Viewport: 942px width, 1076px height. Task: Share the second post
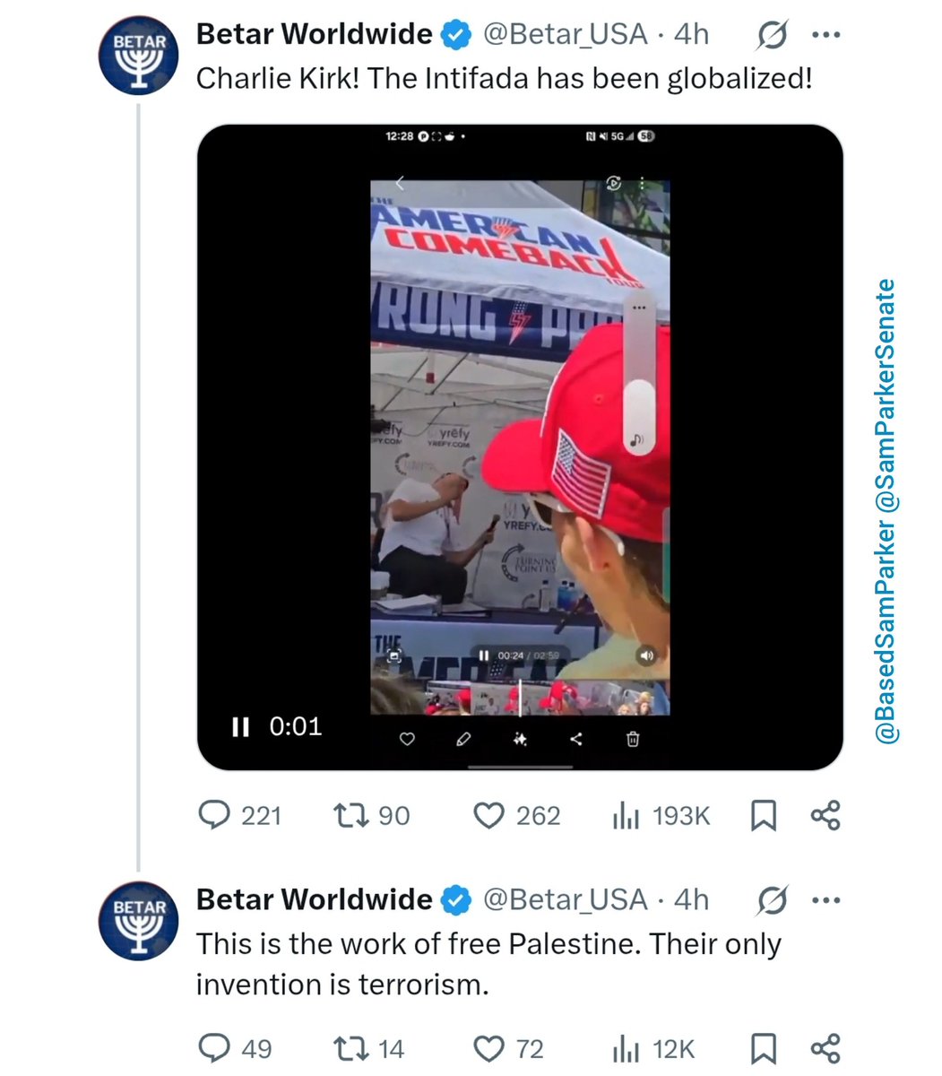[x=825, y=1048]
